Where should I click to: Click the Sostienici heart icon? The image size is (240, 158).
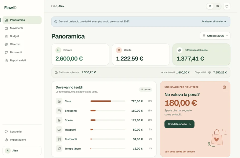tap(6, 132)
